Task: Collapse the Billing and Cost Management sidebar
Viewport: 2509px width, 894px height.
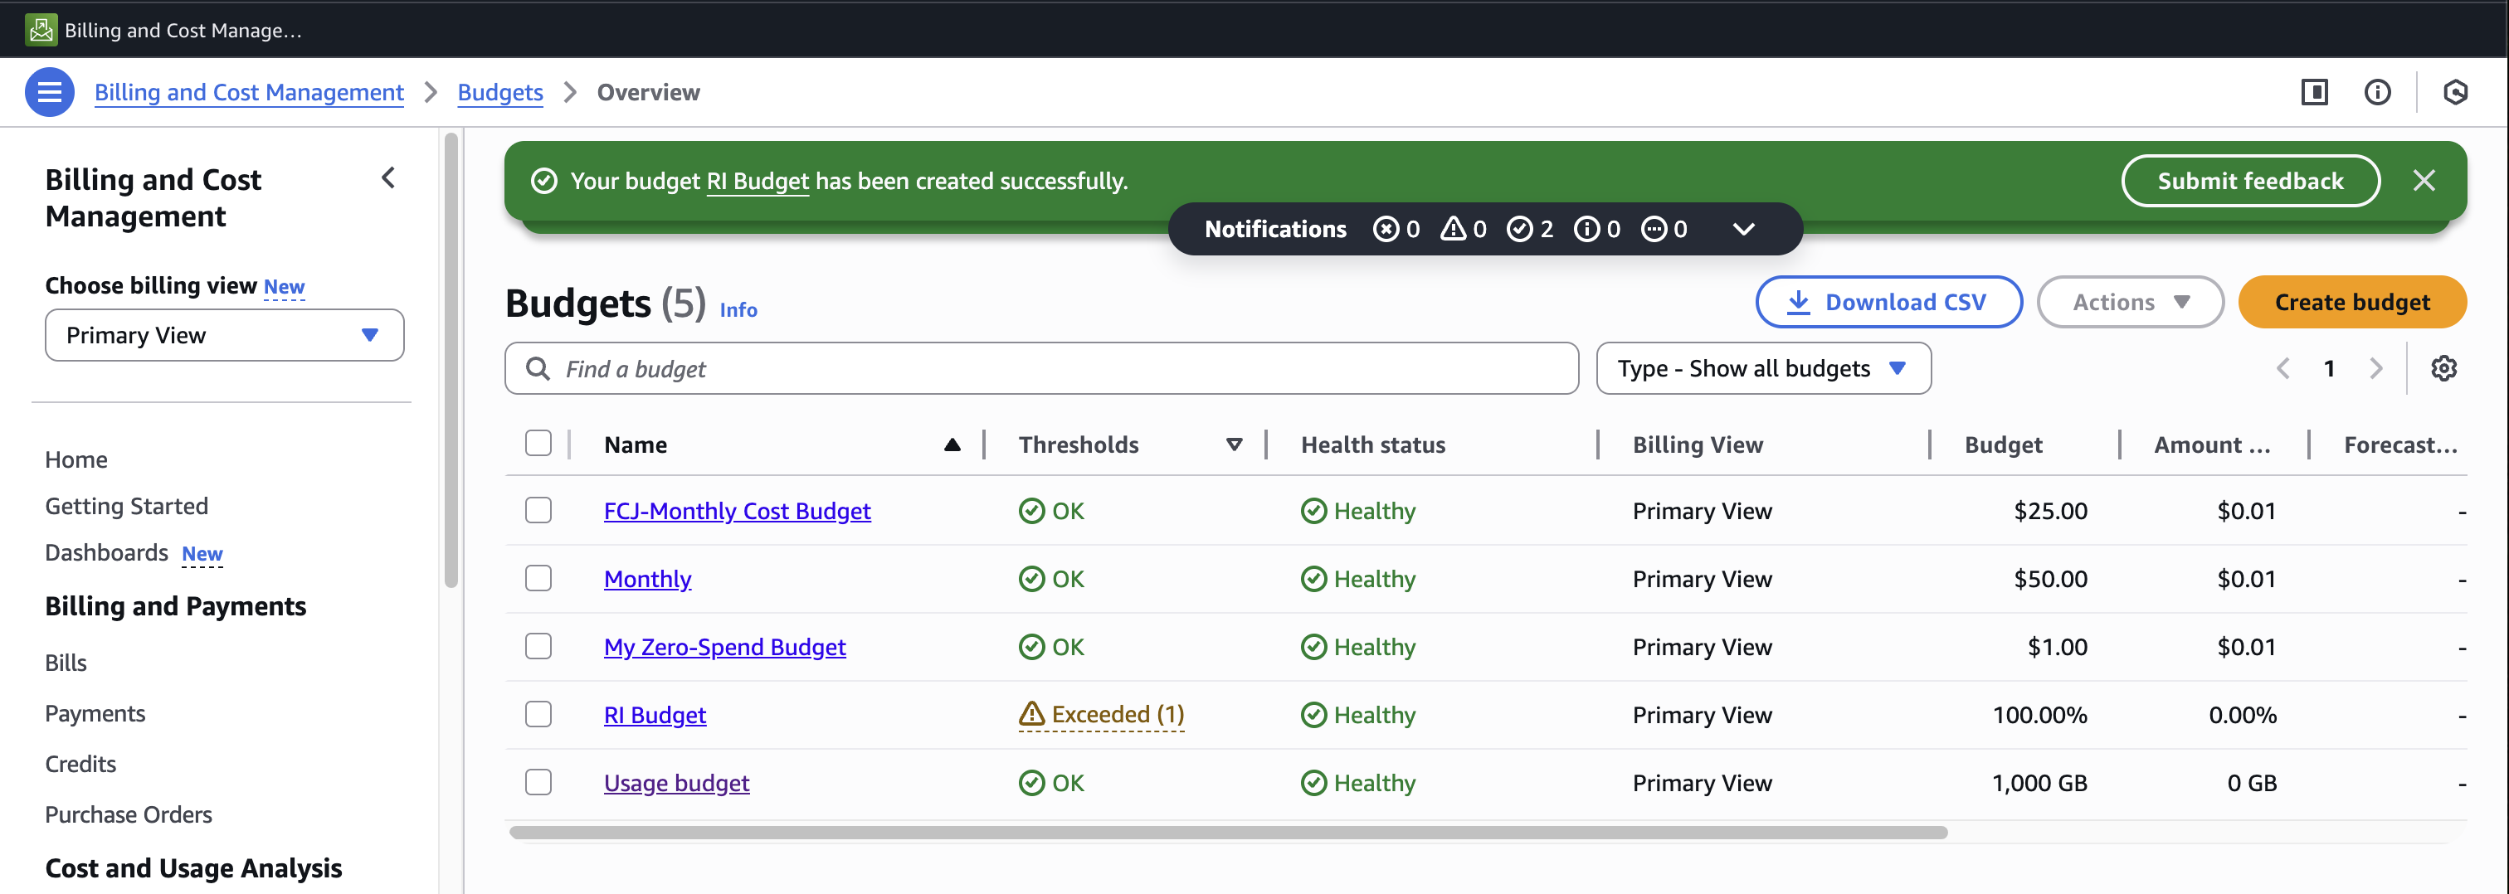Action: coord(388,178)
